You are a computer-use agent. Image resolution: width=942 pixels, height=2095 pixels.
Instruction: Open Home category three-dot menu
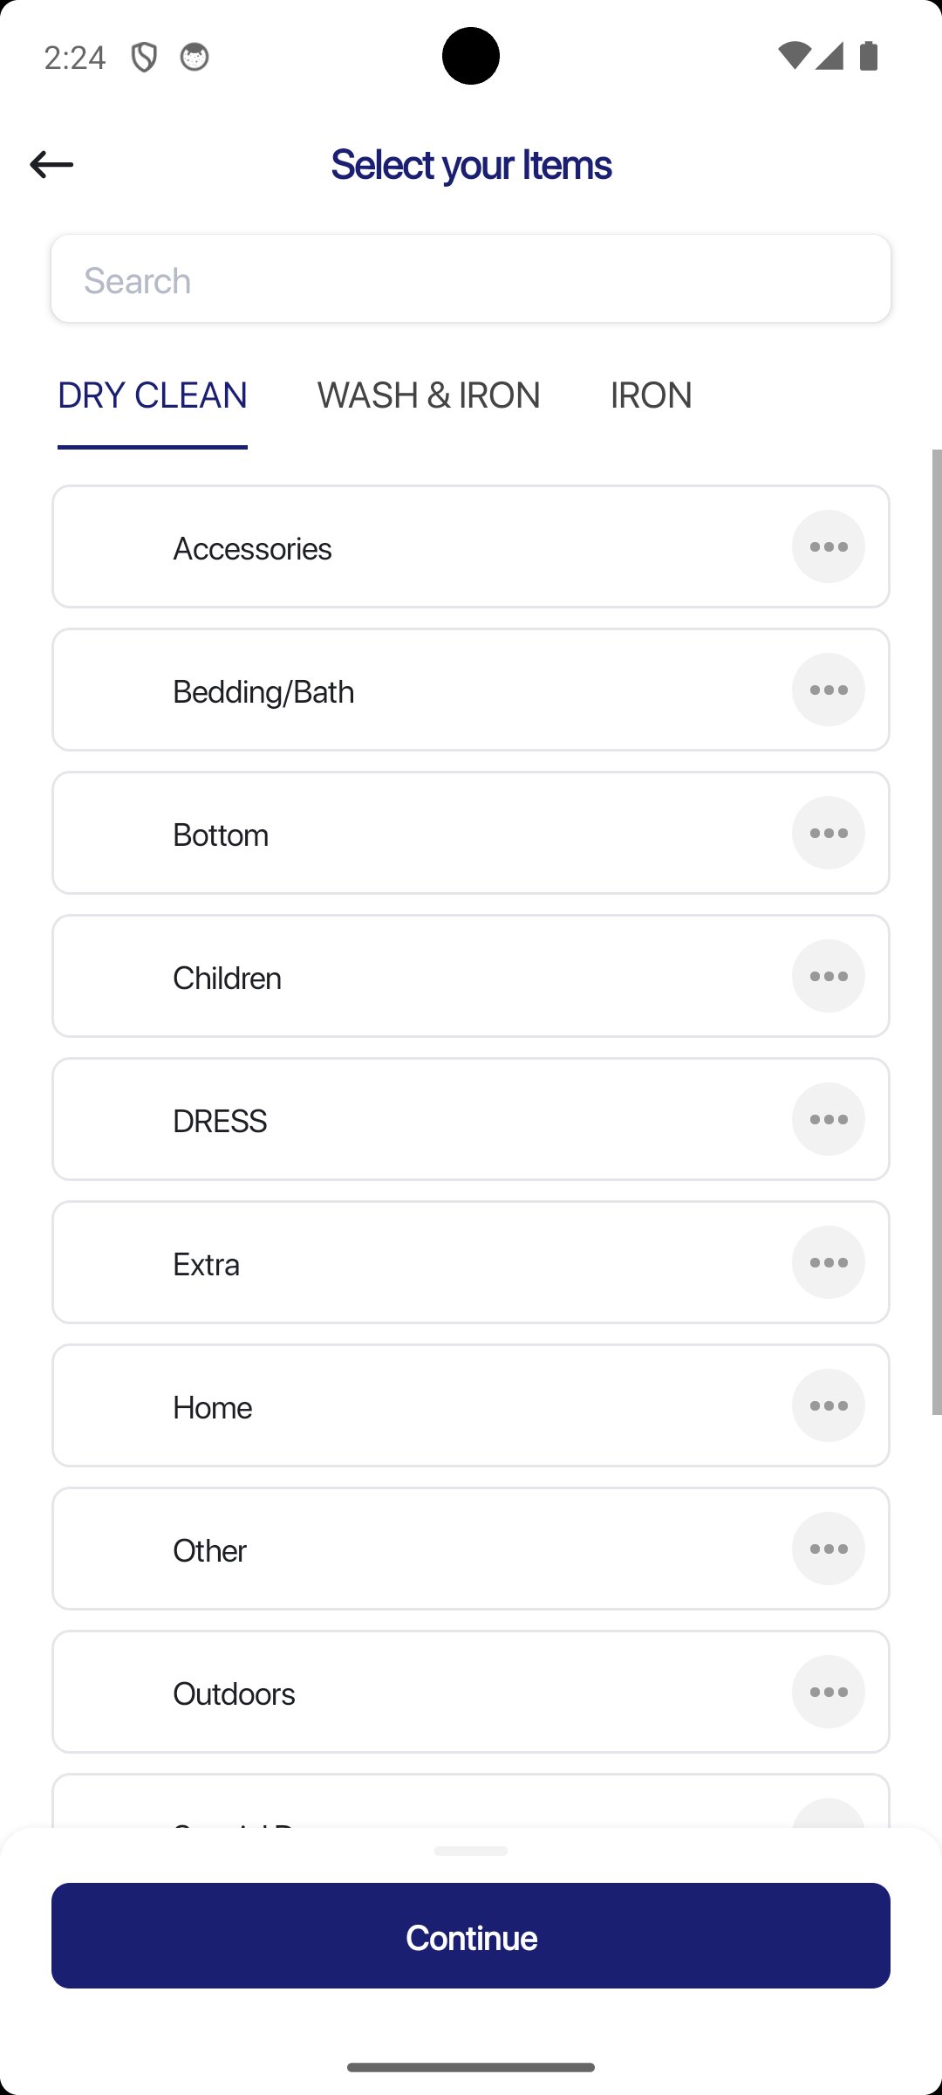[x=828, y=1406]
